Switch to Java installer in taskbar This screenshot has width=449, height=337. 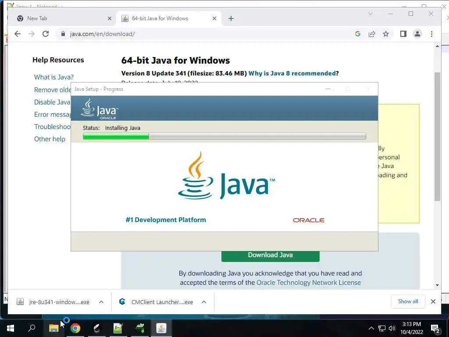161,328
